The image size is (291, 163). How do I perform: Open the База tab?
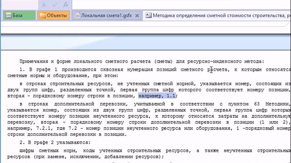(19, 15)
